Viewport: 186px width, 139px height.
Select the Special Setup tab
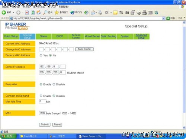(27, 36)
